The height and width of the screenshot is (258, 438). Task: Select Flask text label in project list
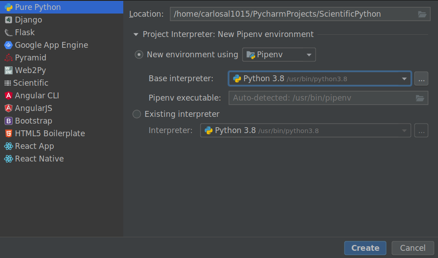pyautogui.click(x=25, y=32)
